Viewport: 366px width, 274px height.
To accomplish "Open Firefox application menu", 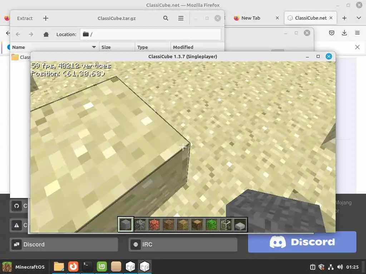I will coord(357,33).
